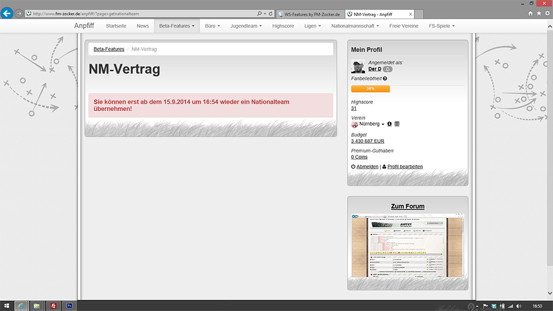Screen dimensions: 553x311
Task: Click the profile avatar picture
Action: pos(358,66)
